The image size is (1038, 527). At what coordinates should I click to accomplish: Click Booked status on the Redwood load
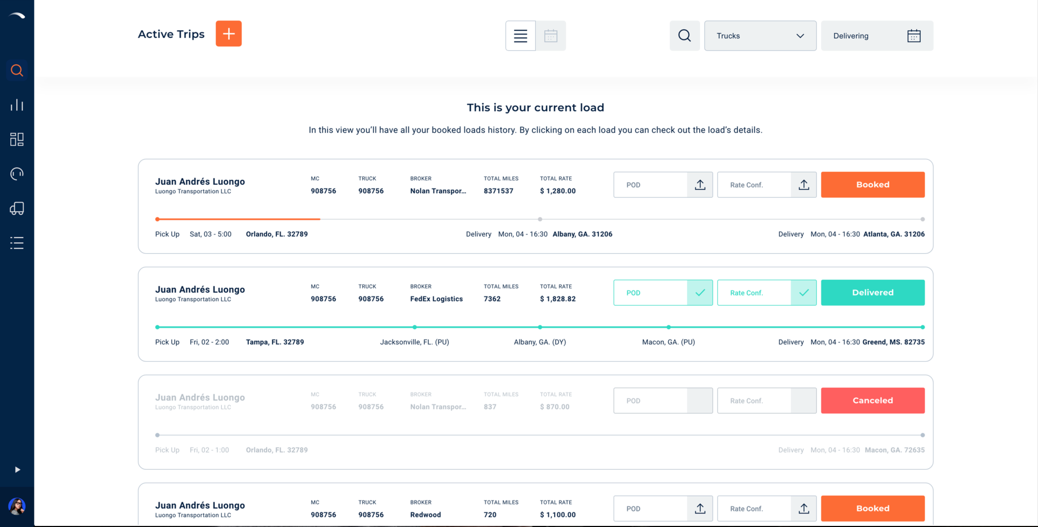(873, 509)
